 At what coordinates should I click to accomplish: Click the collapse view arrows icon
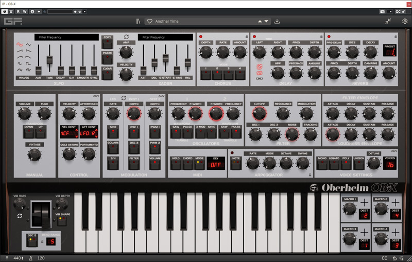(x=388, y=22)
